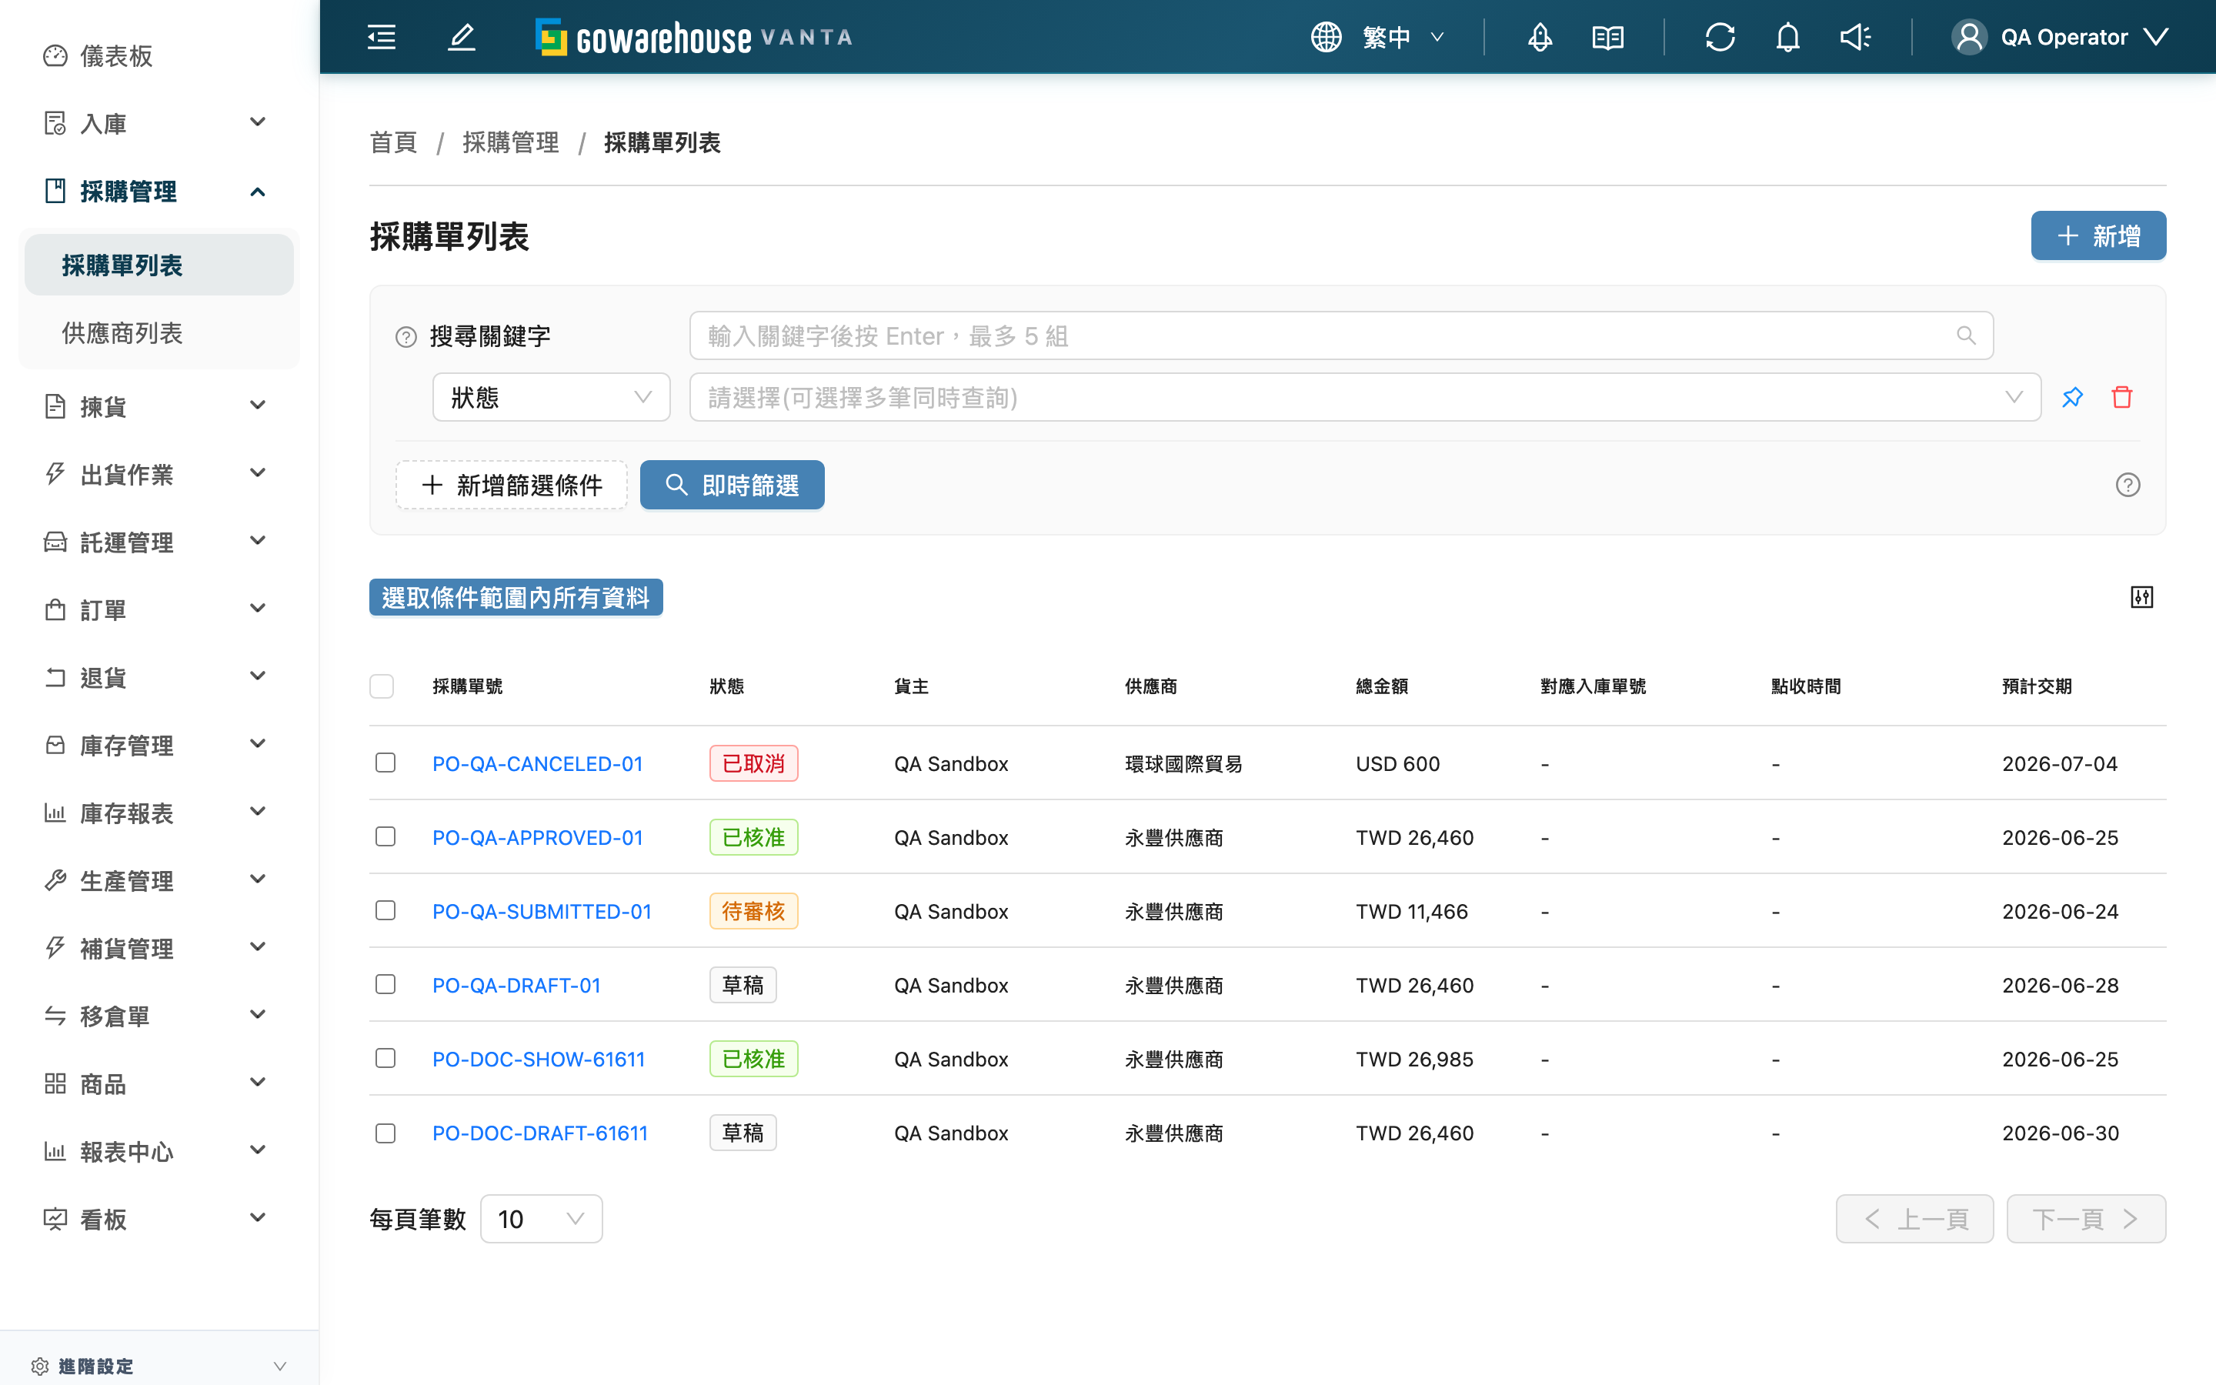Check the PO-DOC-DRAFT-61611 row checkbox
This screenshot has height=1385, width=2216.
[385, 1133]
